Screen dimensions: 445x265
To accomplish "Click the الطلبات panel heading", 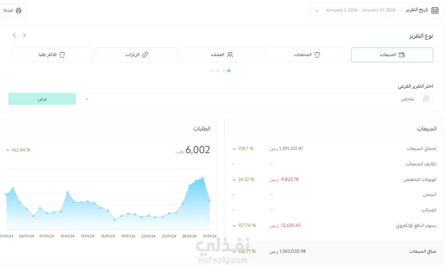I will point(202,129).
